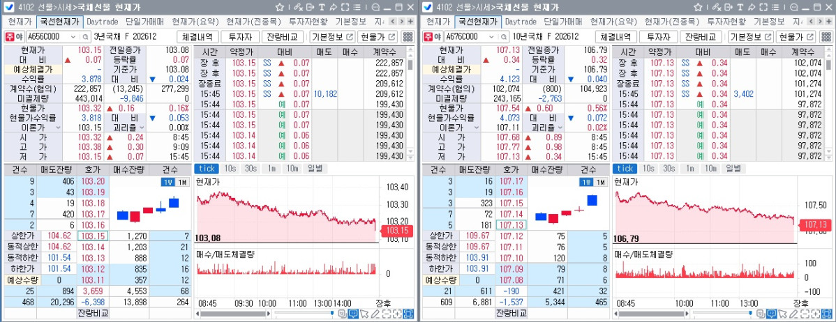Open the list menu icon in right window title bar
This screenshot has width=836, height=322.
(x=775, y=7)
